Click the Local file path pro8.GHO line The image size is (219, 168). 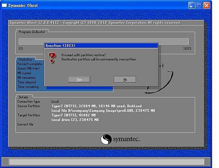click(x=103, y=110)
